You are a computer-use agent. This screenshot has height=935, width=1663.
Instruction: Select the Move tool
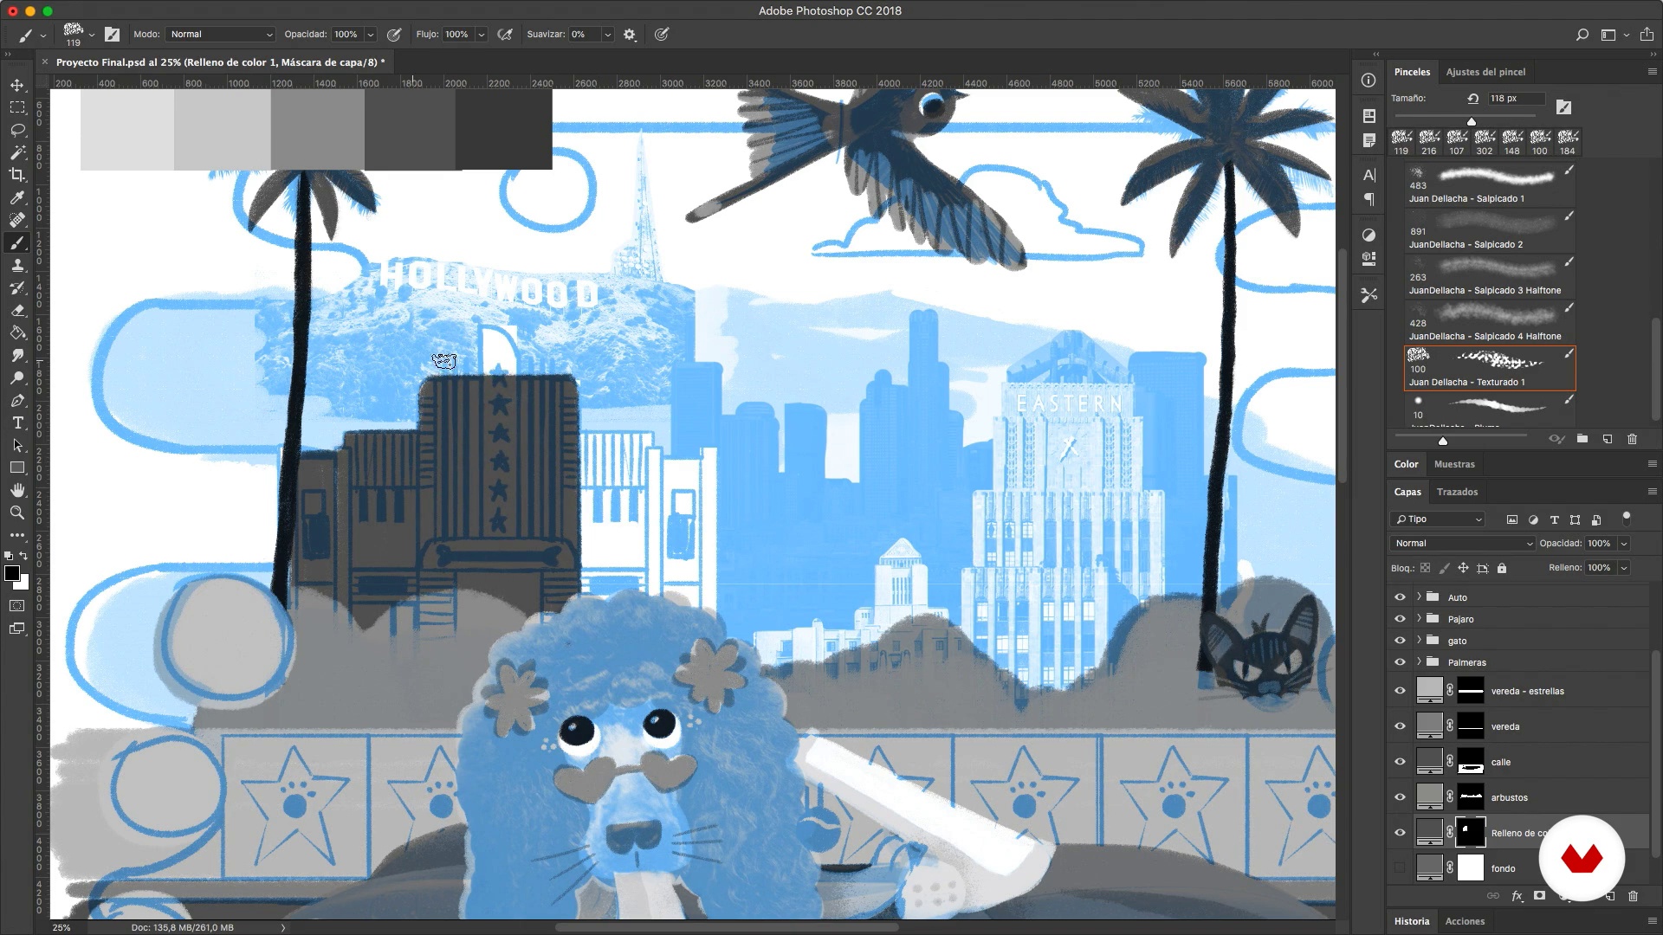coord(17,85)
